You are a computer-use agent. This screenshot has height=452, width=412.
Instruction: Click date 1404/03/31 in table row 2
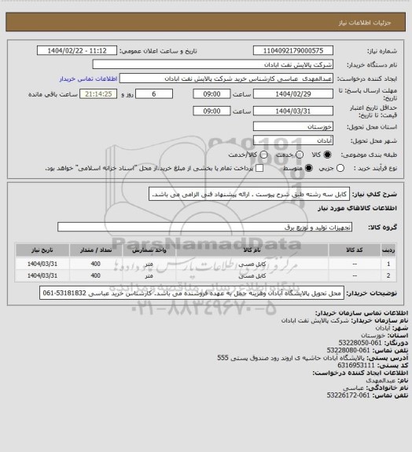pyautogui.click(x=42, y=275)
